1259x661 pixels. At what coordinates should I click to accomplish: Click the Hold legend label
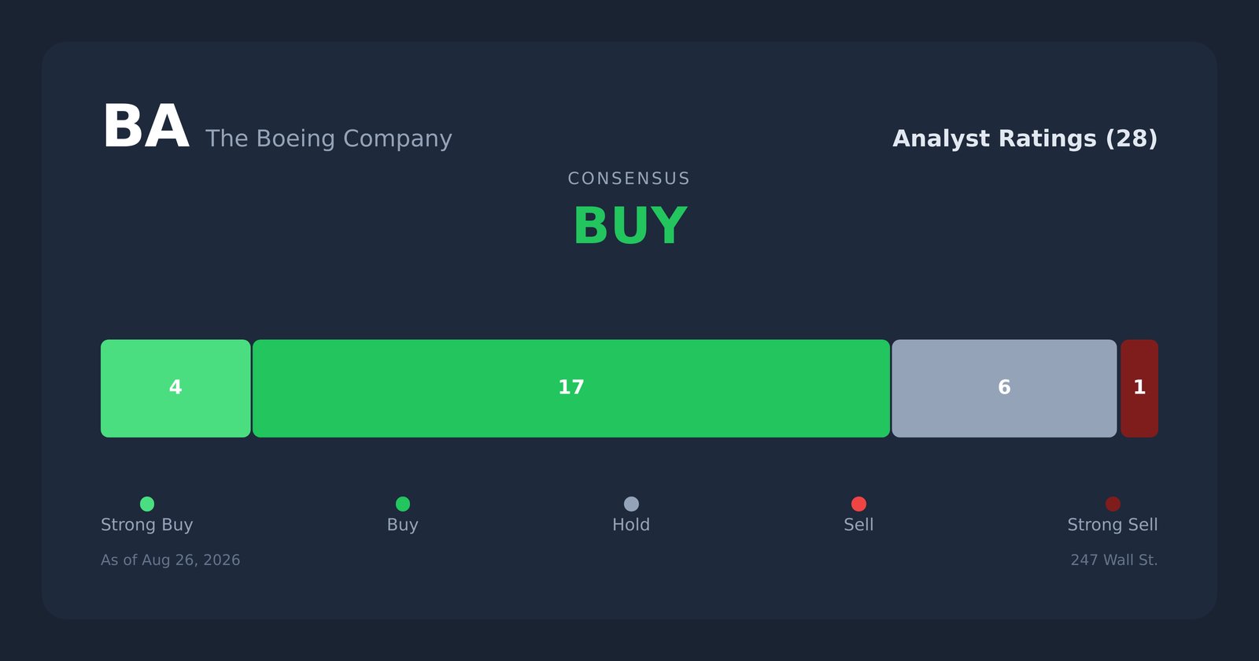click(x=631, y=525)
